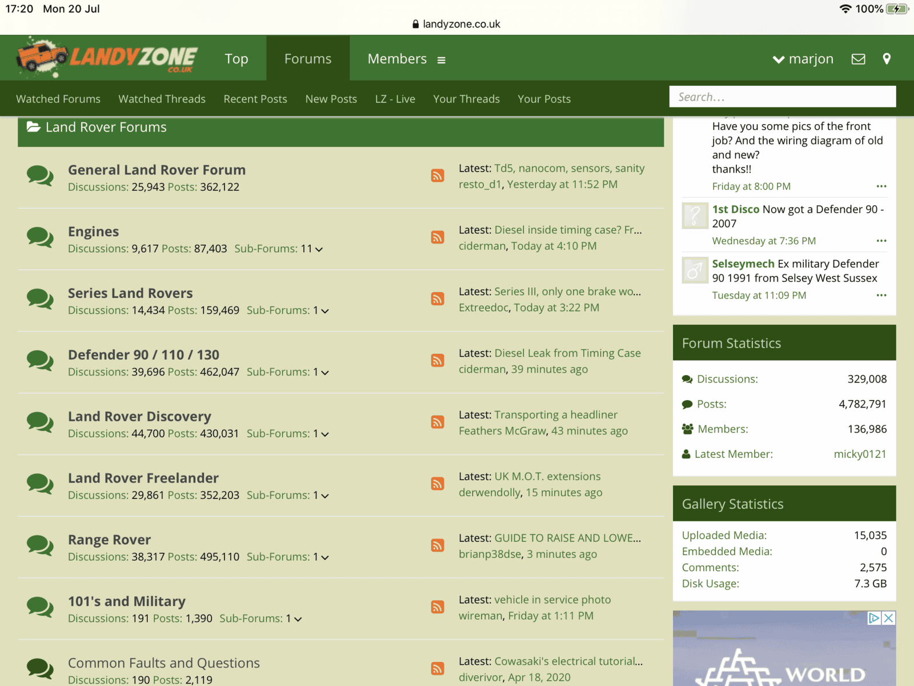This screenshot has height=686, width=914.
Task: Click the speech bubble icon beside General Land Rover Forum
Action: [x=40, y=176]
